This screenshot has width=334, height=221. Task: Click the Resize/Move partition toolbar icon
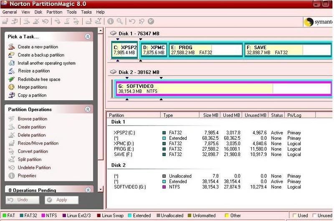(5, 21)
